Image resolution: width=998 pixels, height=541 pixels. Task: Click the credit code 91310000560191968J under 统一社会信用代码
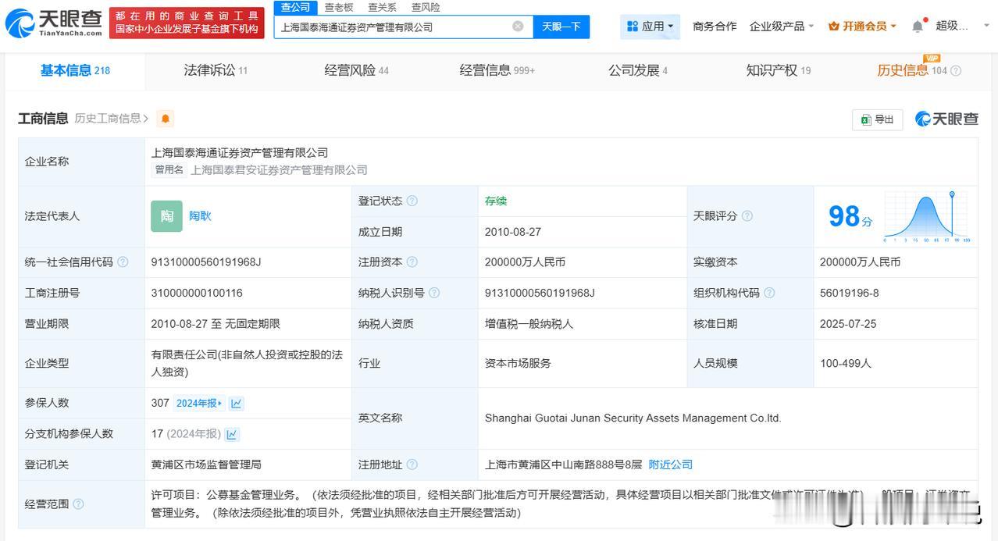coord(206,262)
